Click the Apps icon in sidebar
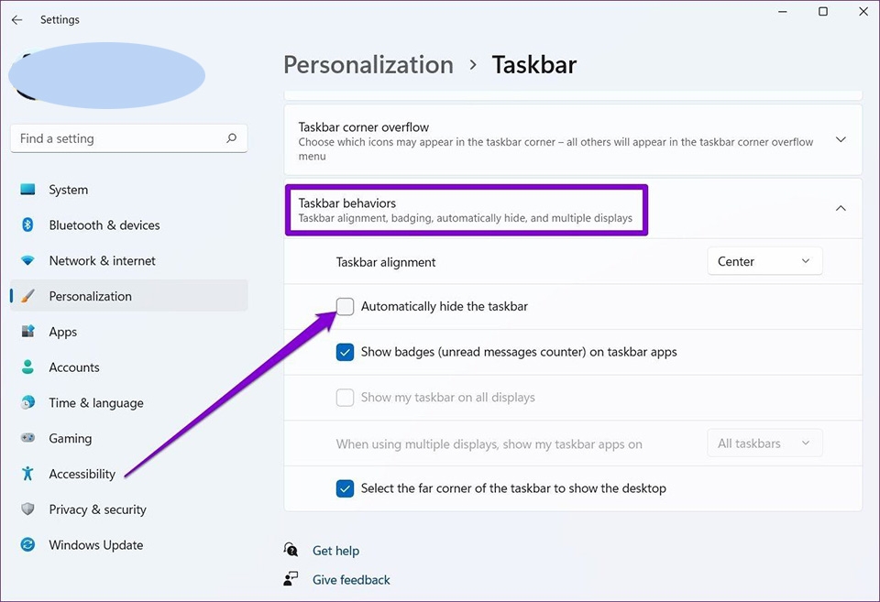 click(x=27, y=331)
